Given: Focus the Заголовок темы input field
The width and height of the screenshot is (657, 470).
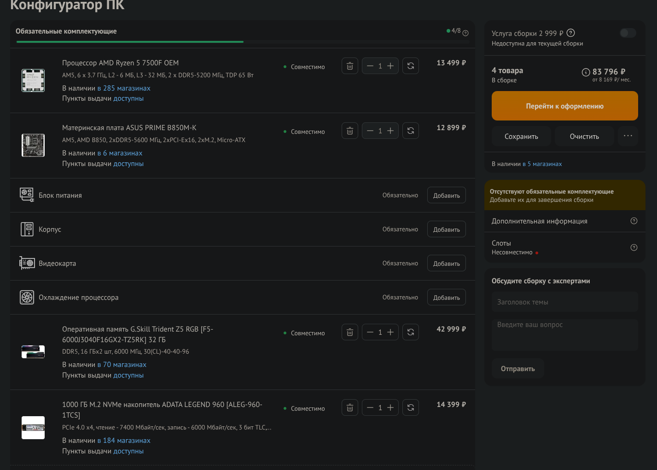Looking at the screenshot, I should [564, 302].
